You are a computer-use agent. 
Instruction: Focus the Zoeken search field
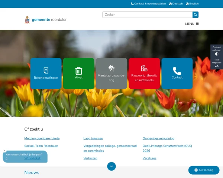point(147,14)
